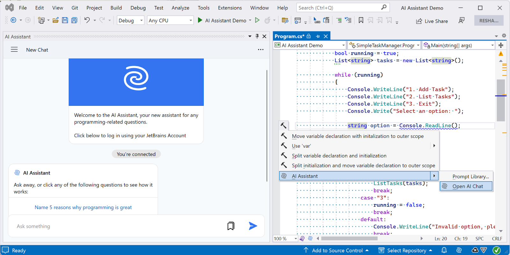The height and width of the screenshot is (255, 510).
Task: Open the Extensions menu
Action: coord(230,8)
